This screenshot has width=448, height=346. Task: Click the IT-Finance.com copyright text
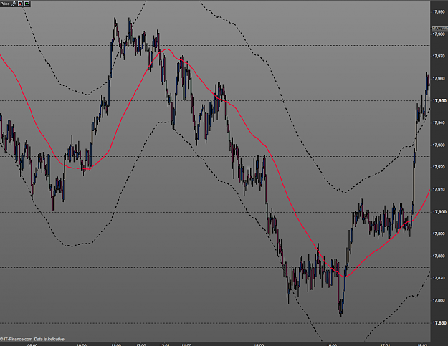16,339
